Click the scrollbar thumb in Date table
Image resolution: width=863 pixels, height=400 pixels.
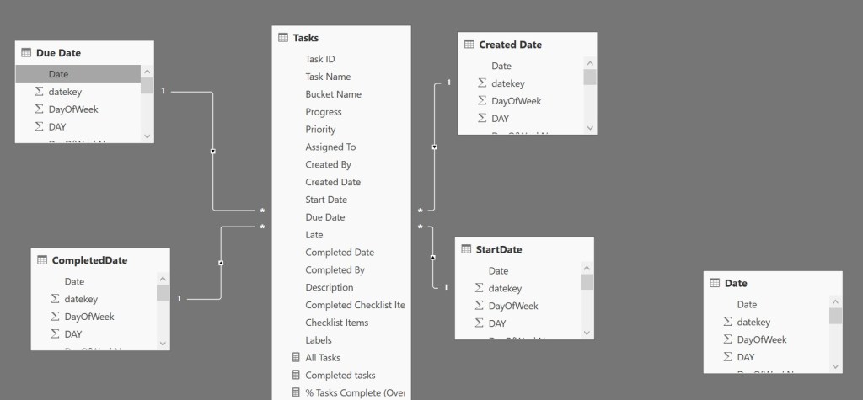(x=835, y=316)
